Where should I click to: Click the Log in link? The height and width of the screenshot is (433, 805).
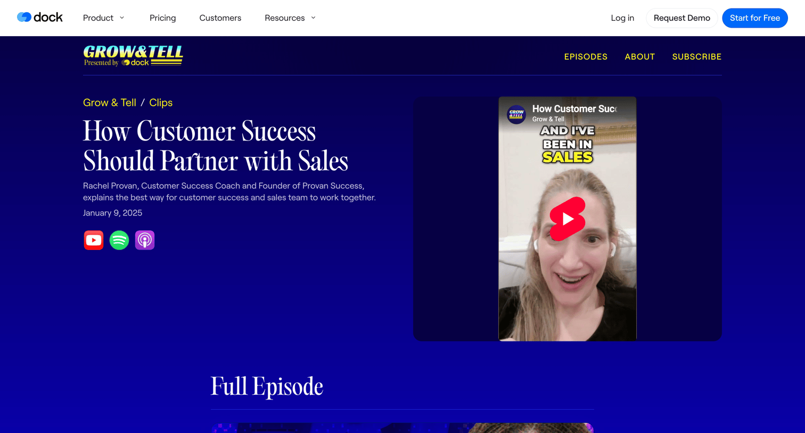[x=622, y=18]
